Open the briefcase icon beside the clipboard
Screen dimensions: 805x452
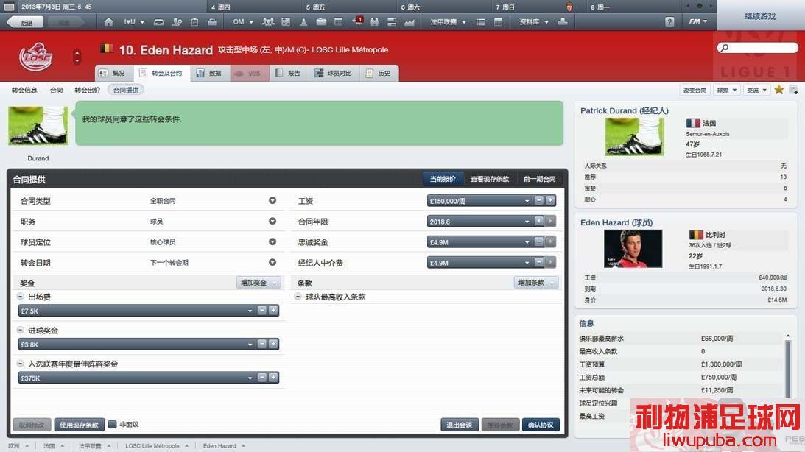[212, 22]
